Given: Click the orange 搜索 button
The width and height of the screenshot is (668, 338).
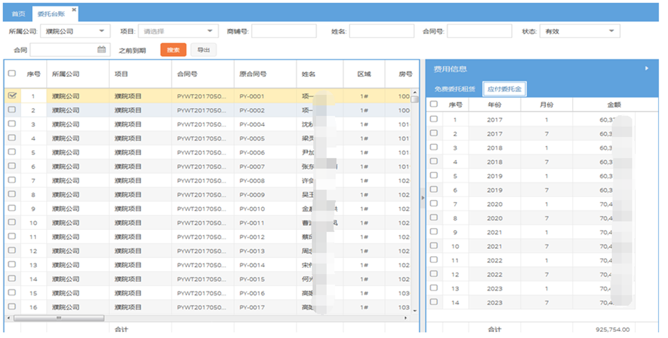Looking at the screenshot, I should click(x=173, y=50).
